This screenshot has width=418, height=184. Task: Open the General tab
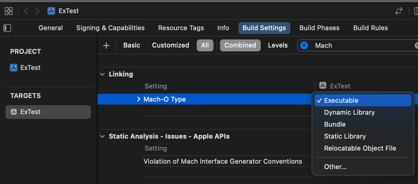pyautogui.click(x=51, y=28)
